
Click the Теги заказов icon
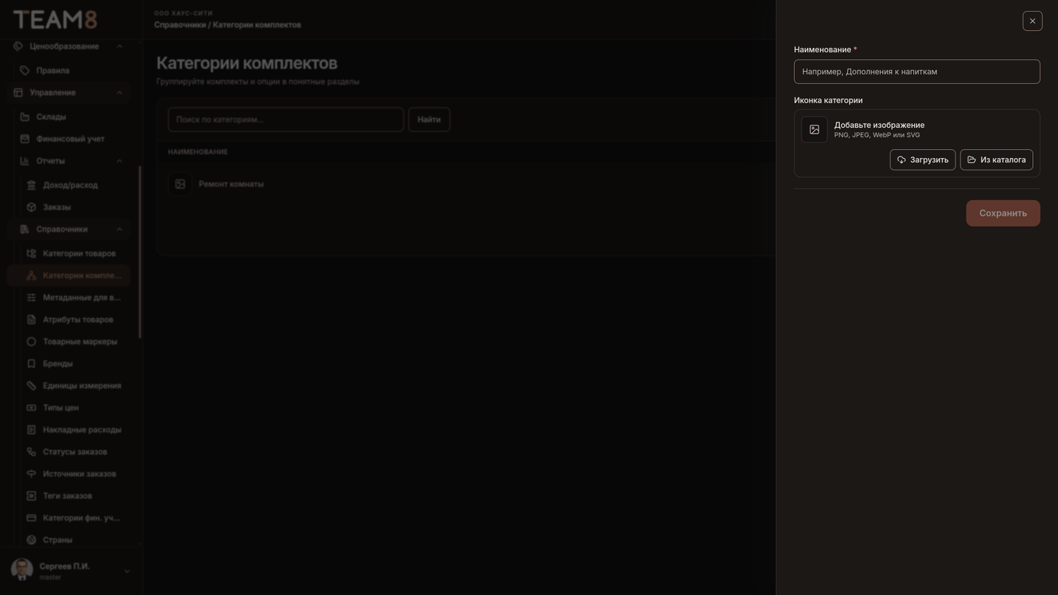pos(31,496)
